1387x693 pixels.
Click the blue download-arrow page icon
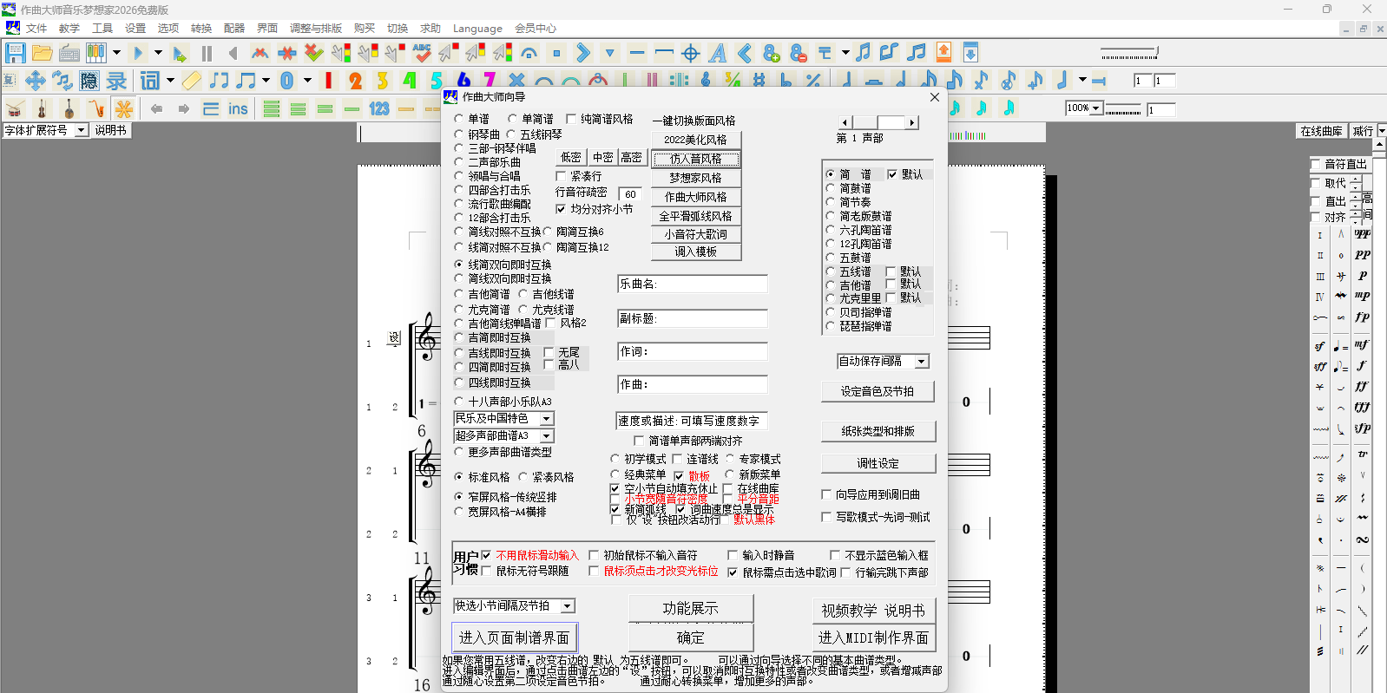971,53
